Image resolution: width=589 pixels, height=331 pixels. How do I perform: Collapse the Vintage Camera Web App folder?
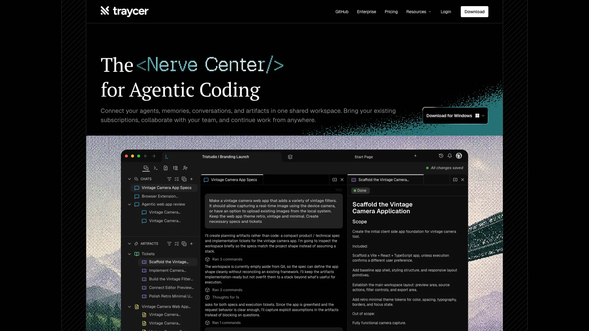pos(129,307)
